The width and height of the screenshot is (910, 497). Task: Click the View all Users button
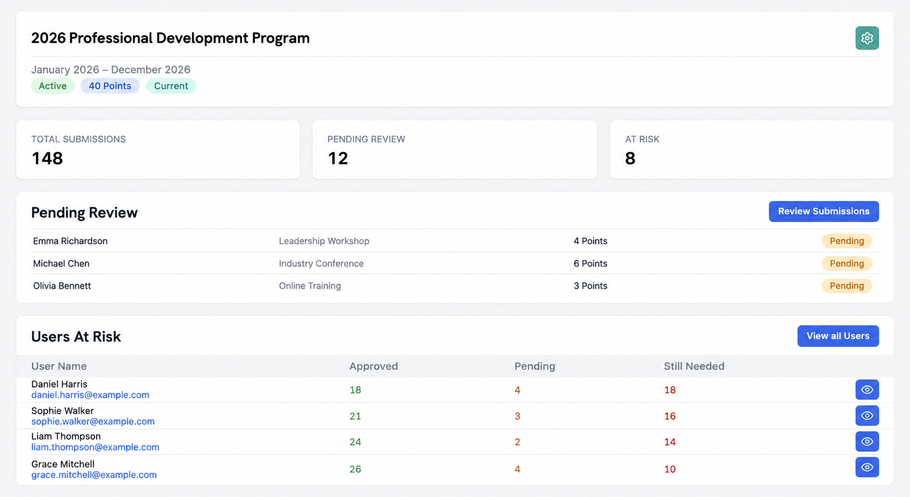tap(838, 336)
